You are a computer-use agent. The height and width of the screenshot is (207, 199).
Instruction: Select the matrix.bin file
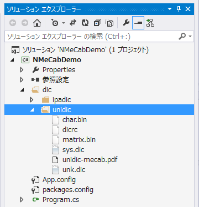point(79,140)
